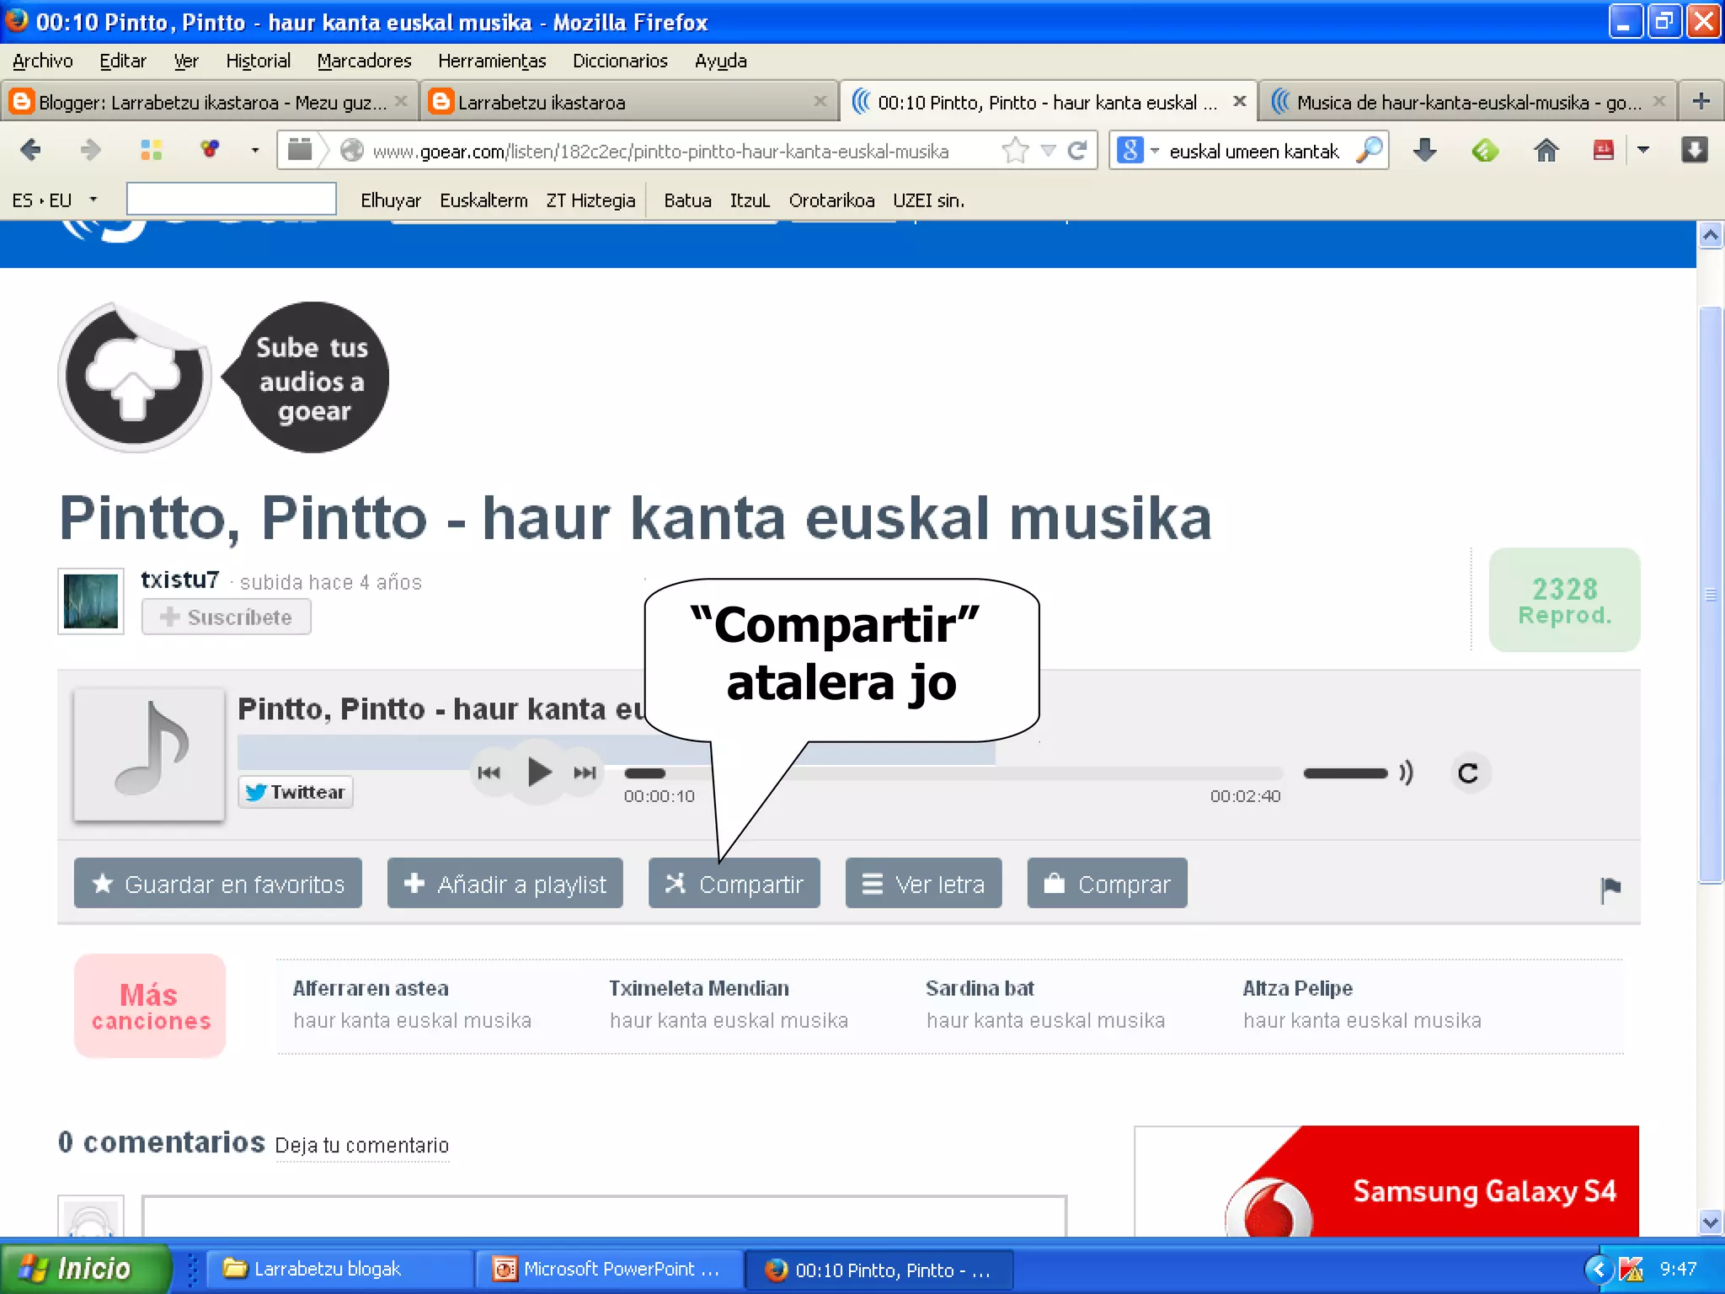Open the Alferraren astea song link

pos(371,988)
